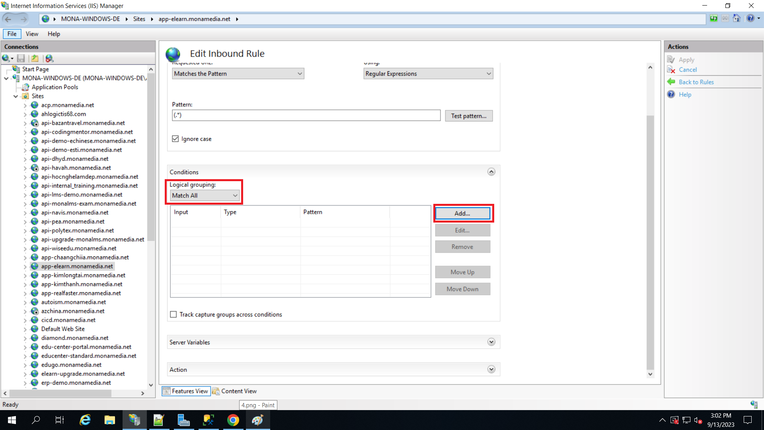Viewport: 764px width, 430px height.
Task: Collapse the Conditions section
Action: point(491,172)
